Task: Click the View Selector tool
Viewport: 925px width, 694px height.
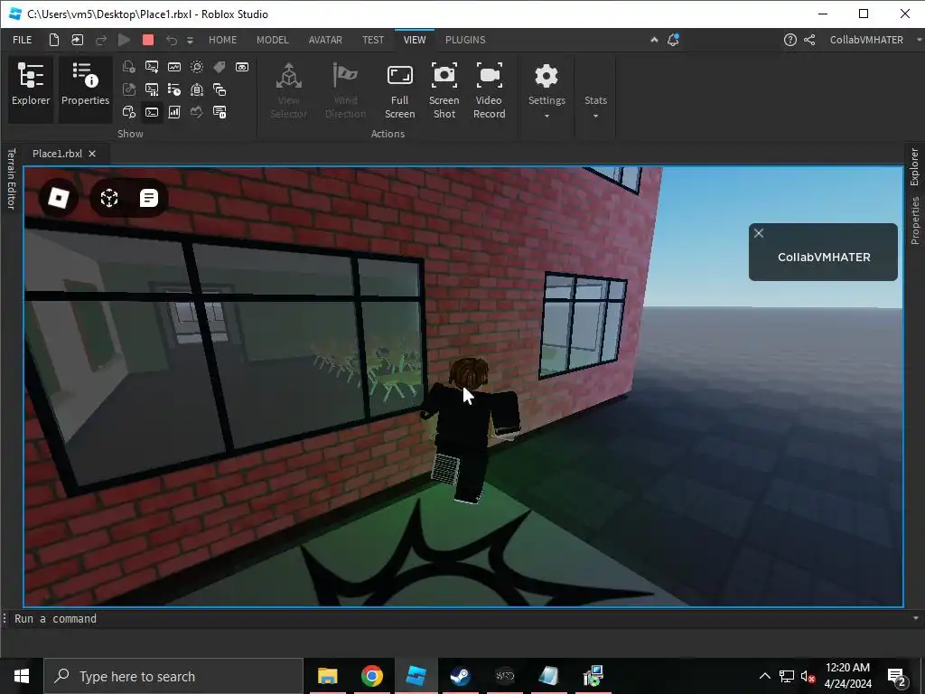Action: pos(288,90)
